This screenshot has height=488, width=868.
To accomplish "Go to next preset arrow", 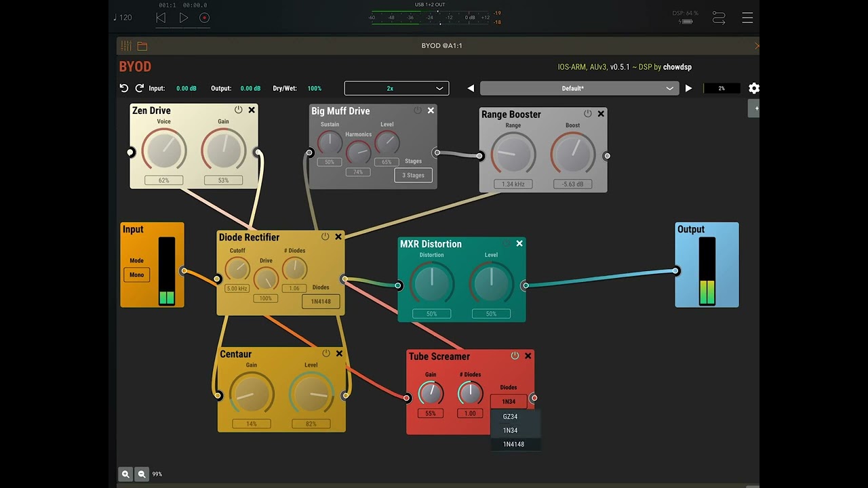I will (x=688, y=88).
